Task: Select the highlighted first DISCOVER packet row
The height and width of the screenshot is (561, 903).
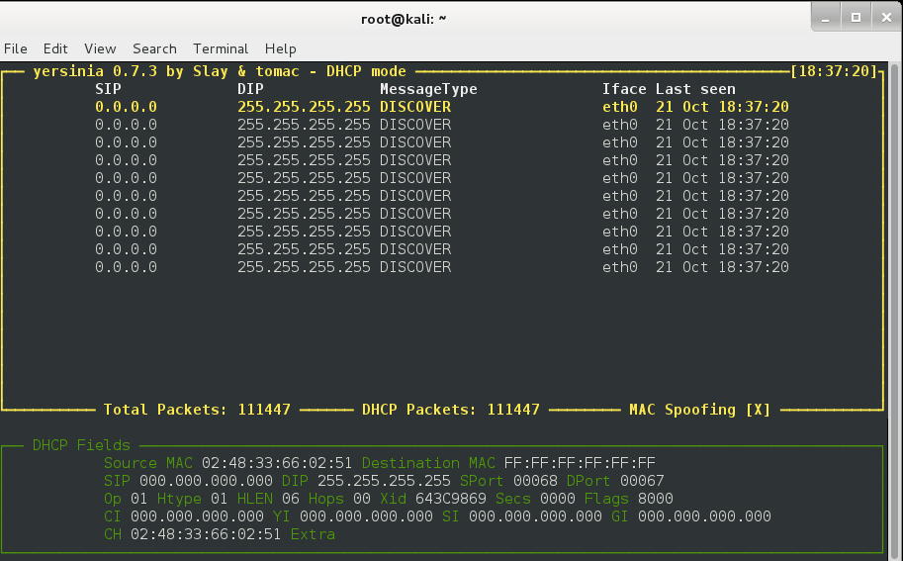Action: point(415,107)
